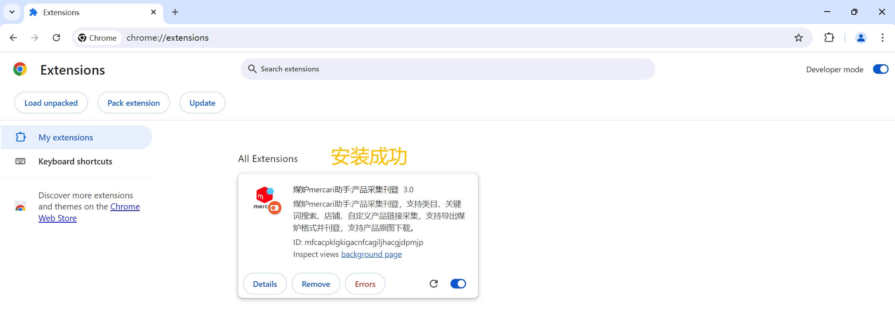Click the Chrome Web Store icon in sidebar
This screenshot has width=895, height=314.
coord(20,206)
